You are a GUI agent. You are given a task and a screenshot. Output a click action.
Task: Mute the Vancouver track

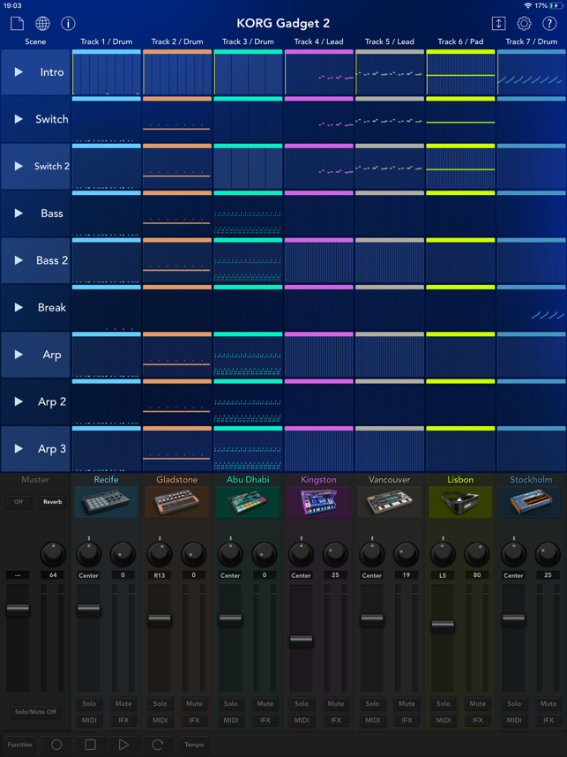pyautogui.click(x=407, y=703)
